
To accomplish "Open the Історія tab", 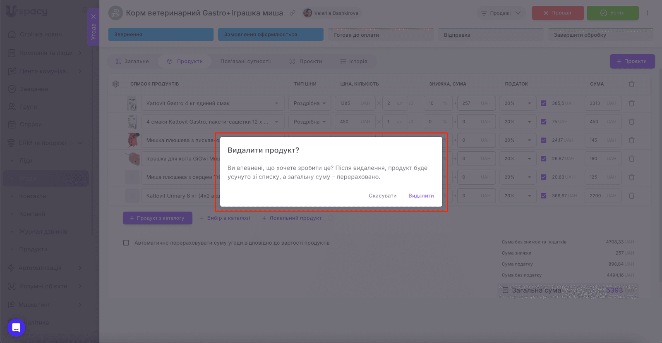I will click(354, 62).
